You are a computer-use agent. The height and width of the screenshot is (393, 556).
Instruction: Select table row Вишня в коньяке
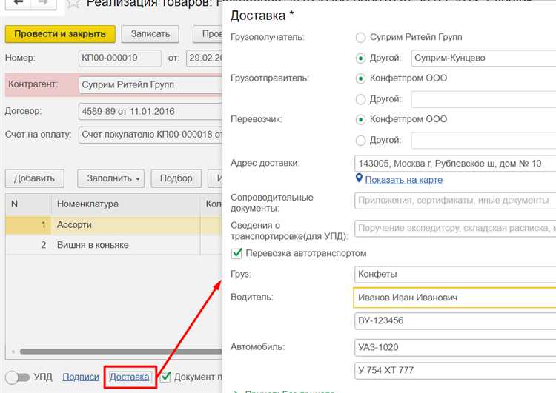[114, 245]
